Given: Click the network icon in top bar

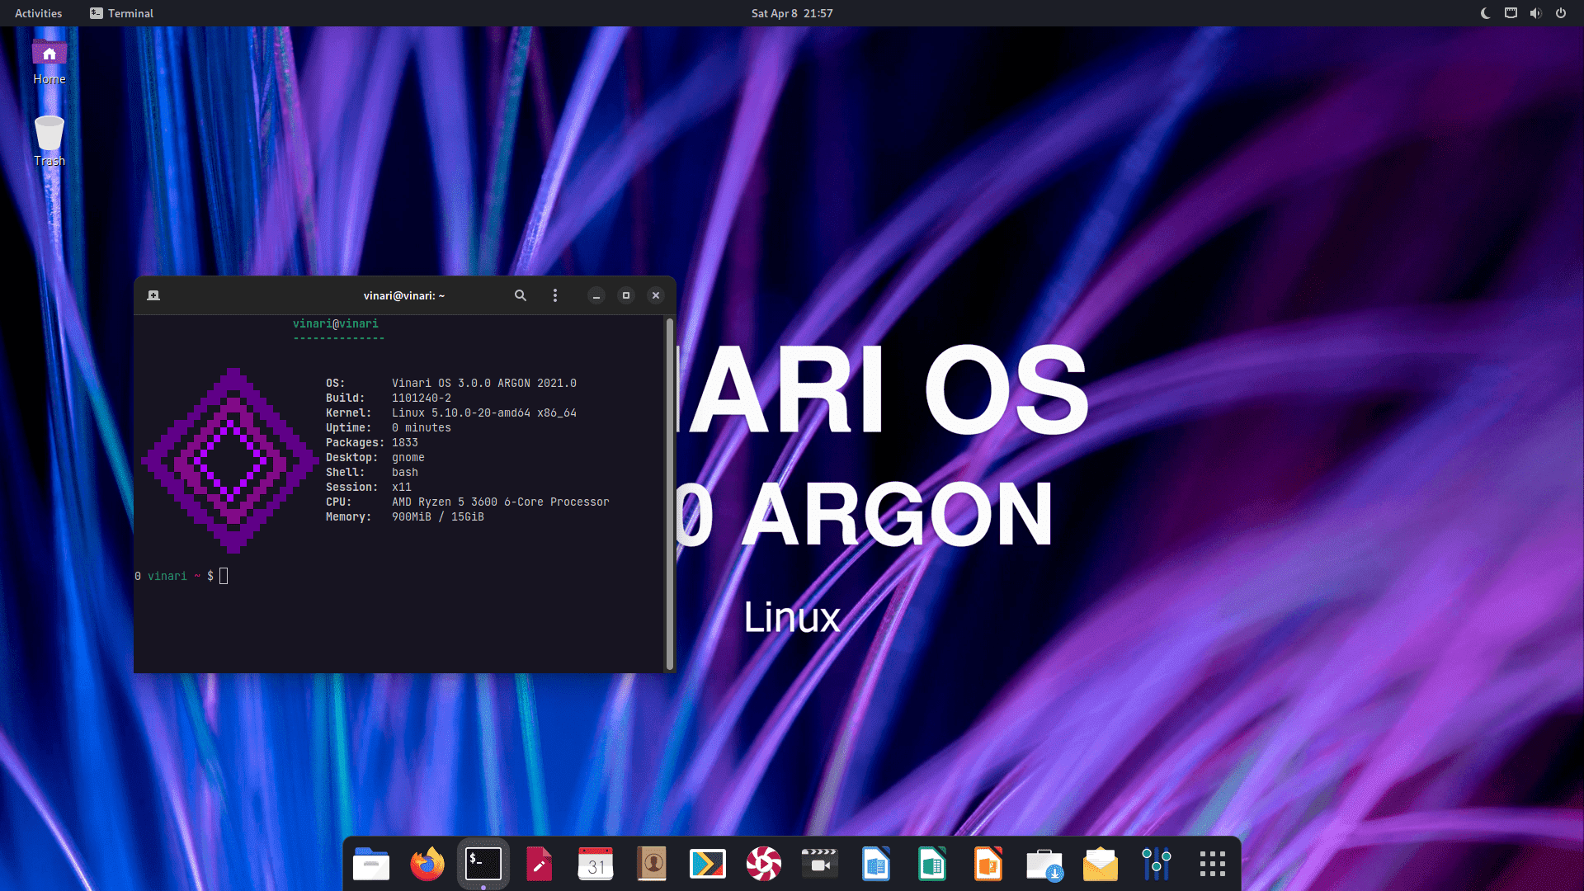Looking at the screenshot, I should tap(1511, 13).
